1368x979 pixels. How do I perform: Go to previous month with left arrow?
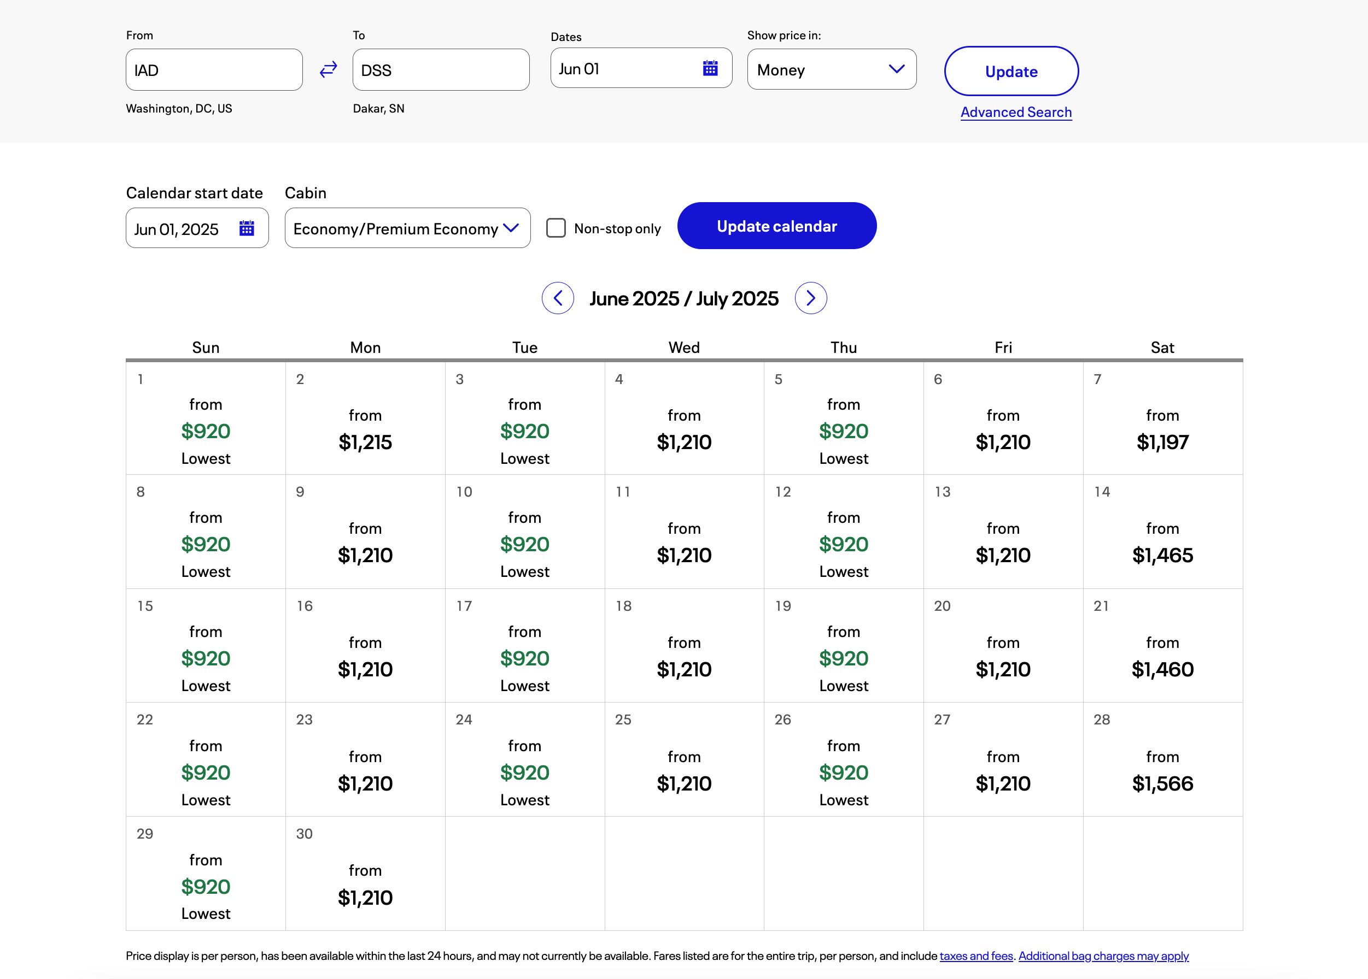[x=558, y=298]
